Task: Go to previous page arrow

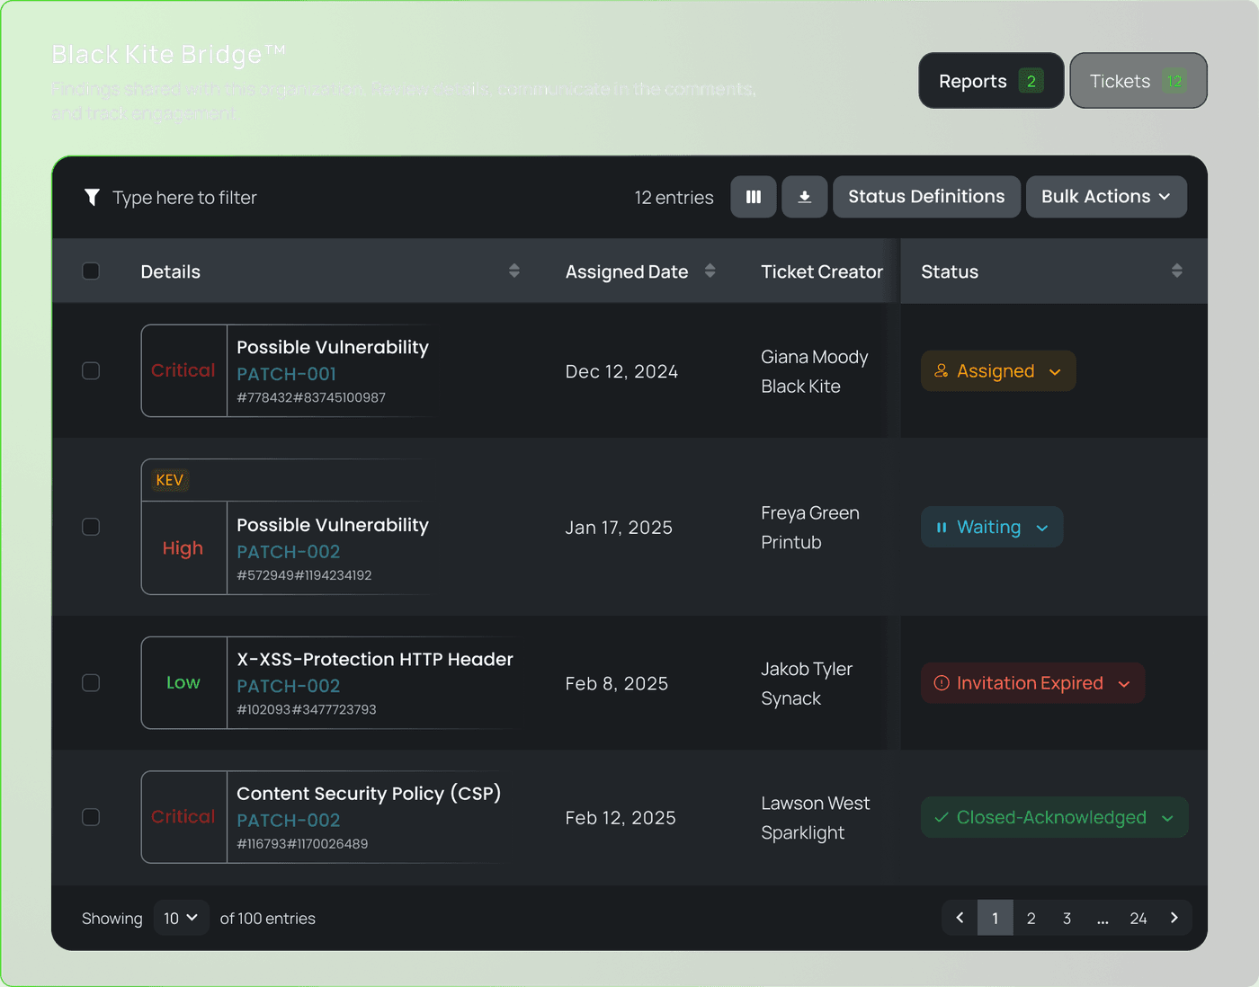Action: tap(960, 918)
